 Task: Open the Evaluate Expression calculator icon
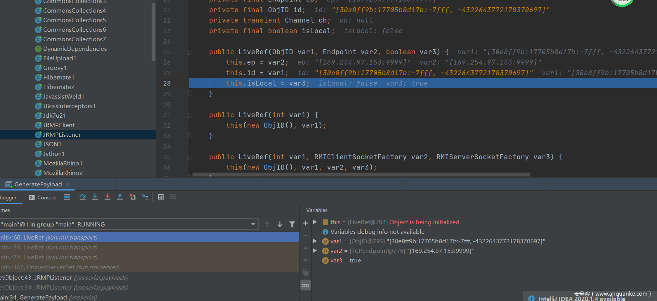click(161, 197)
